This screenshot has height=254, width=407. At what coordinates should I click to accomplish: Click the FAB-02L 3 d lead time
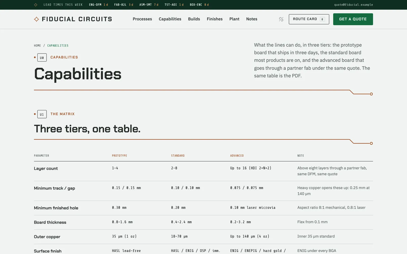click(124, 5)
